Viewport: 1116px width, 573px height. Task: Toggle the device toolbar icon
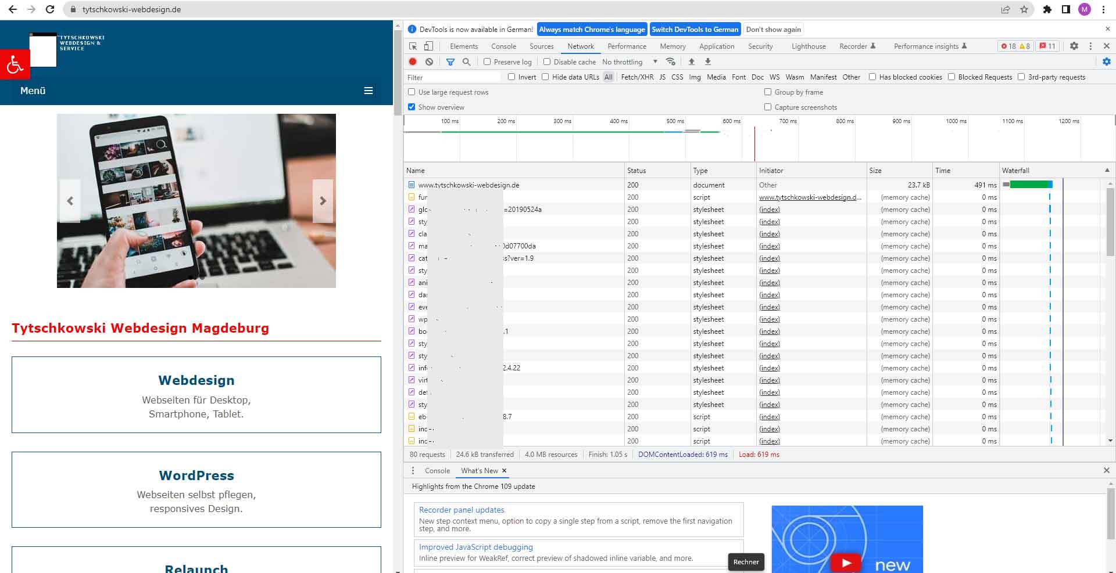(x=428, y=46)
